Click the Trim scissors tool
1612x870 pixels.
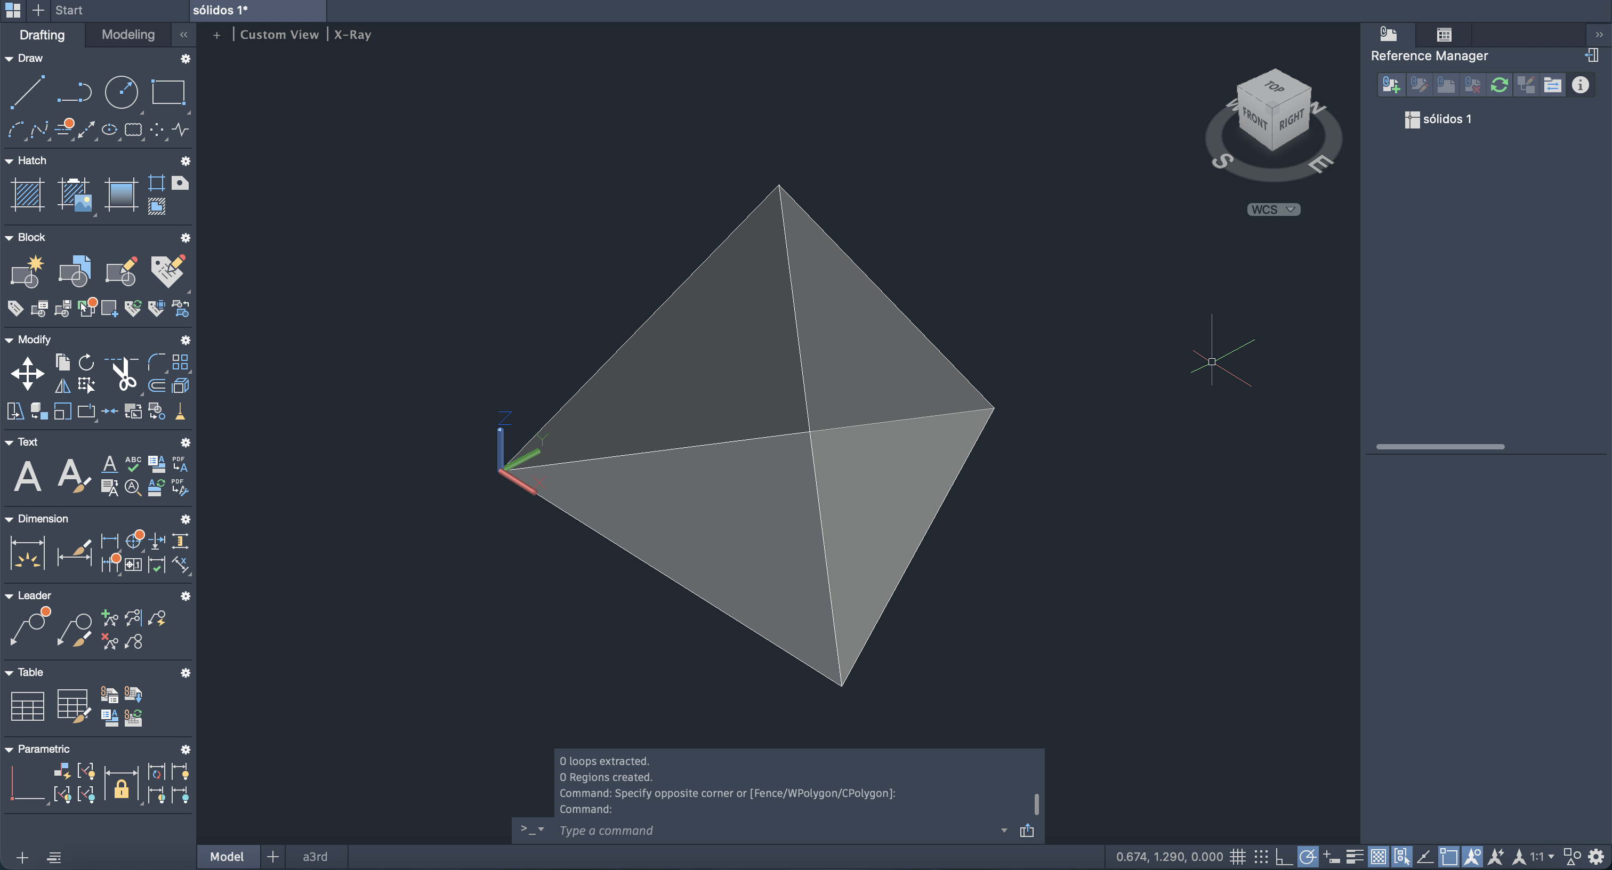(123, 374)
